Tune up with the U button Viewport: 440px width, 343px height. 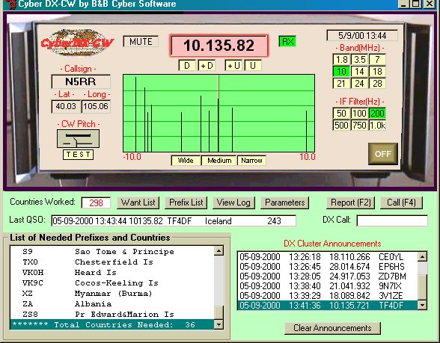[x=253, y=66]
